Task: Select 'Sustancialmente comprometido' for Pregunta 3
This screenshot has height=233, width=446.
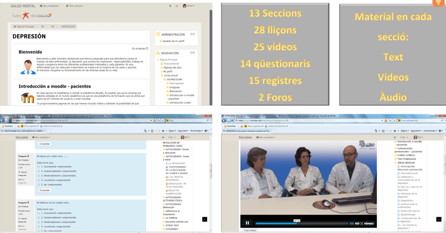Action: [x=39, y=218]
